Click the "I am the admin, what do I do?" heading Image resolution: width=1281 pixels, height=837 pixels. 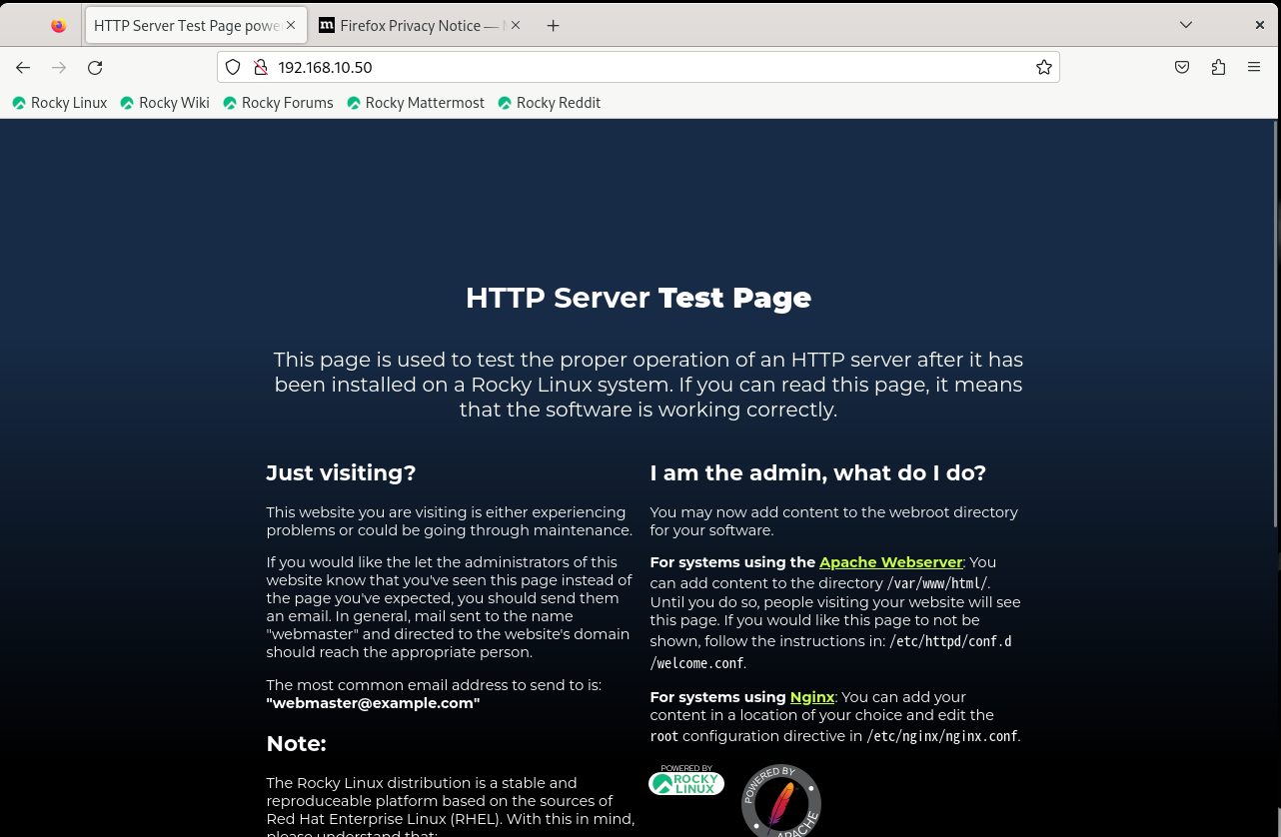click(x=818, y=473)
